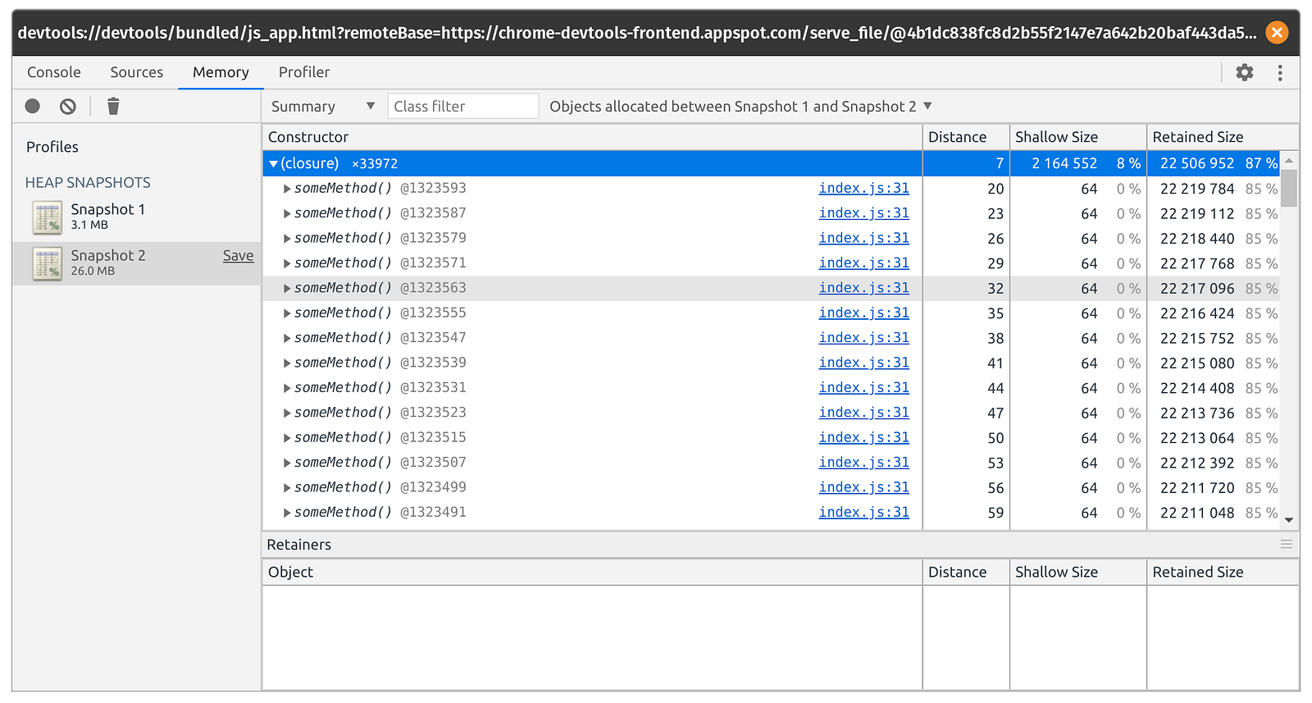Screen dimensions: 1312x703
Task: Sort by upper Retained Size column header
Action: [1223, 137]
